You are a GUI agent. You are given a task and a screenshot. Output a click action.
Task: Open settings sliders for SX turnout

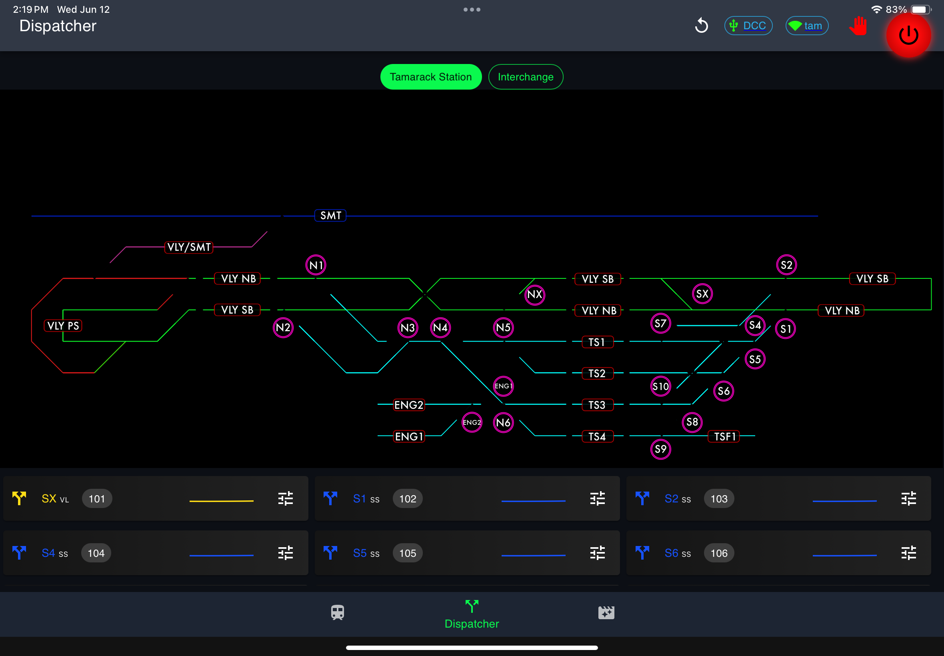point(285,498)
